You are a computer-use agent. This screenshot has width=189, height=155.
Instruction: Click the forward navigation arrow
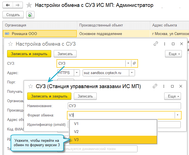17,5
